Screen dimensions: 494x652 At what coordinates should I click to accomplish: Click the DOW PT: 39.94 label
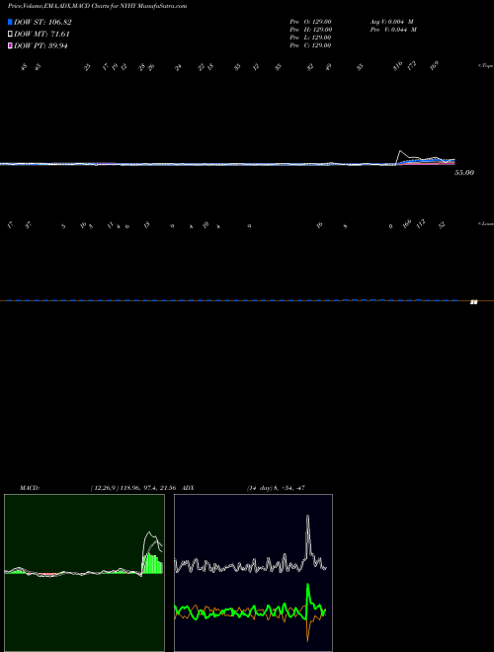pos(41,45)
